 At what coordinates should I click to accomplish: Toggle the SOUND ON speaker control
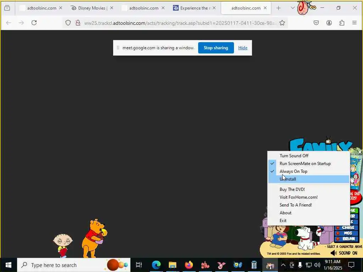[344, 253]
